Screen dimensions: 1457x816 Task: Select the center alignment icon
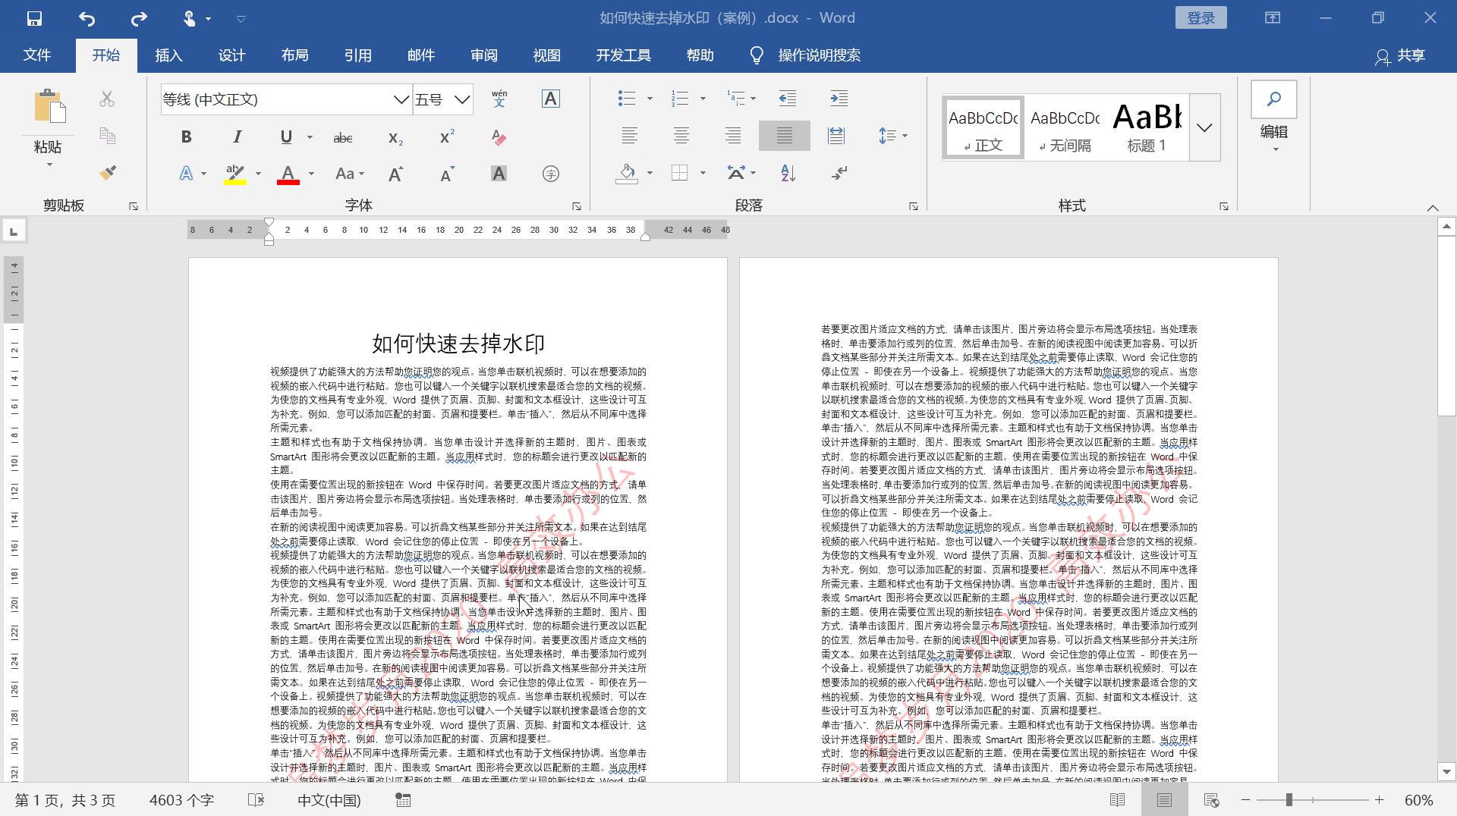click(x=681, y=135)
